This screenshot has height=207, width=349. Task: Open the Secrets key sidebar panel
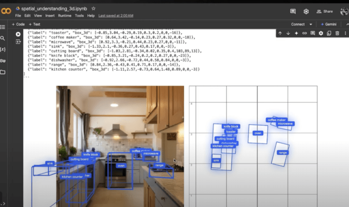[x=3, y=61]
